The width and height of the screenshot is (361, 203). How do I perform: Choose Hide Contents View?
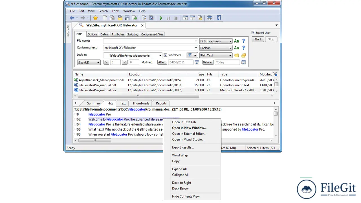[x=192, y=196]
